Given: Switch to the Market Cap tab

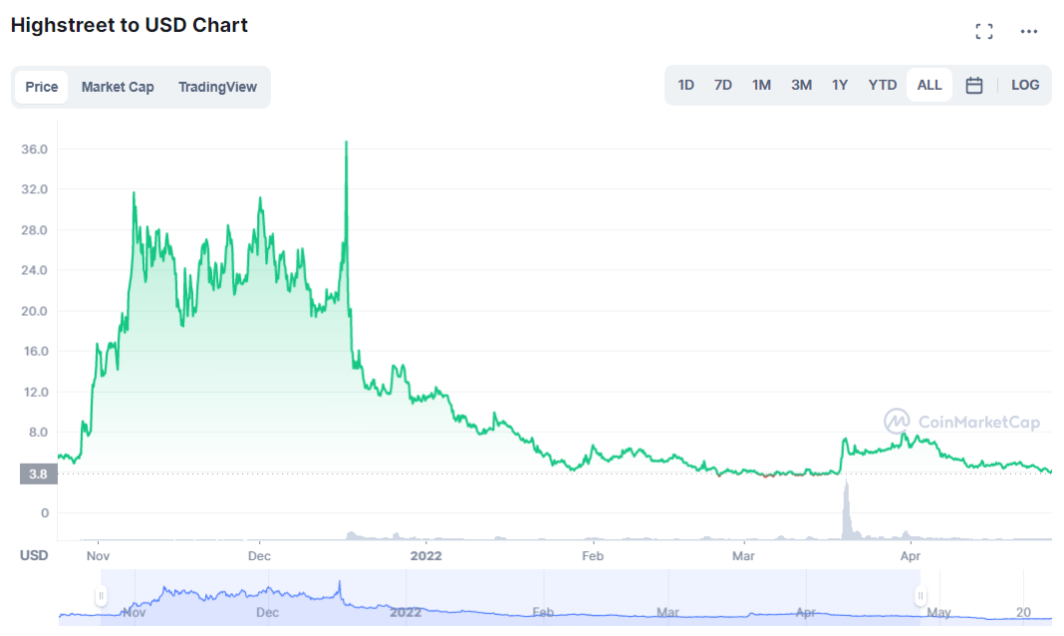Looking at the screenshot, I should (x=118, y=87).
